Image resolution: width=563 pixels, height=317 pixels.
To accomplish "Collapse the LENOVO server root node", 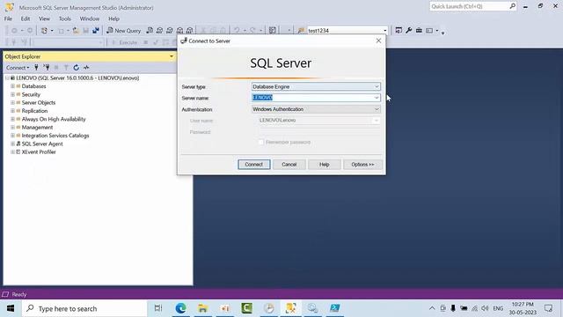I will point(7,78).
